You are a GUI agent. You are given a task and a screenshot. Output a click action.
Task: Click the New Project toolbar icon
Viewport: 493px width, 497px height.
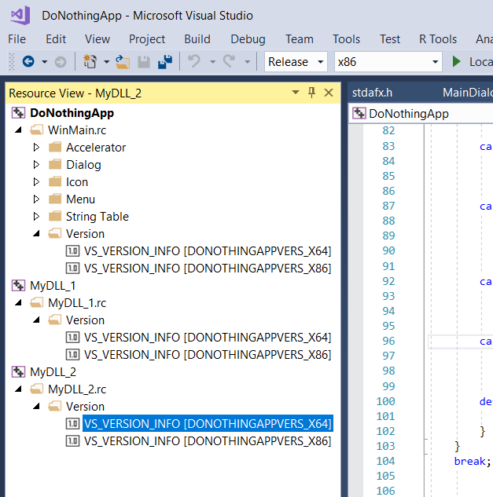(x=90, y=61)
